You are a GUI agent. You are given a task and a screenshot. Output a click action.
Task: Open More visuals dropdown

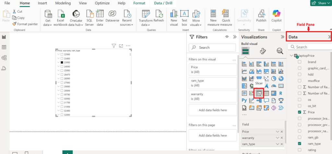196,18
